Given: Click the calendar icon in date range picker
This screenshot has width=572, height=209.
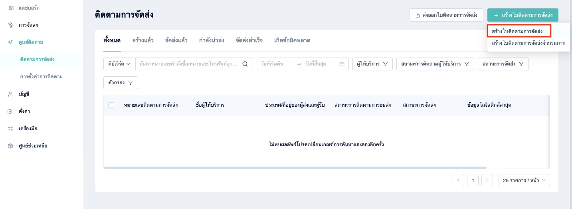Looking at the screenshot, I should pos(342,64).
